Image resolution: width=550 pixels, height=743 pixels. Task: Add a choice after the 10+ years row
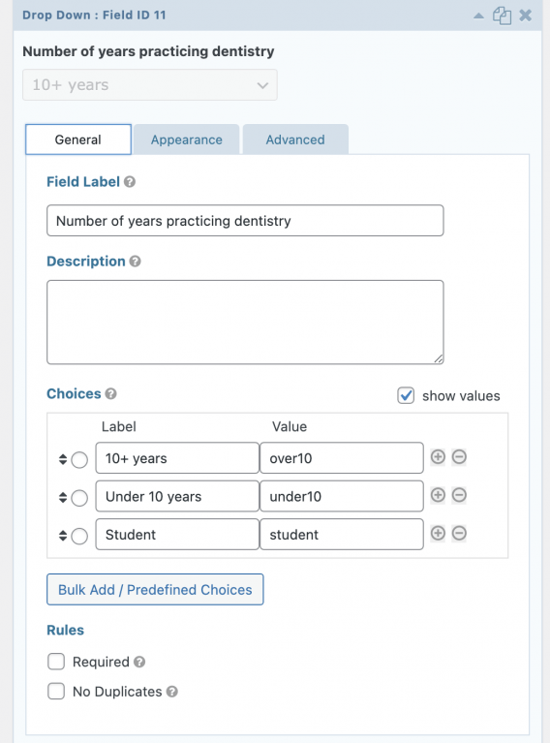tap(438, 457)
